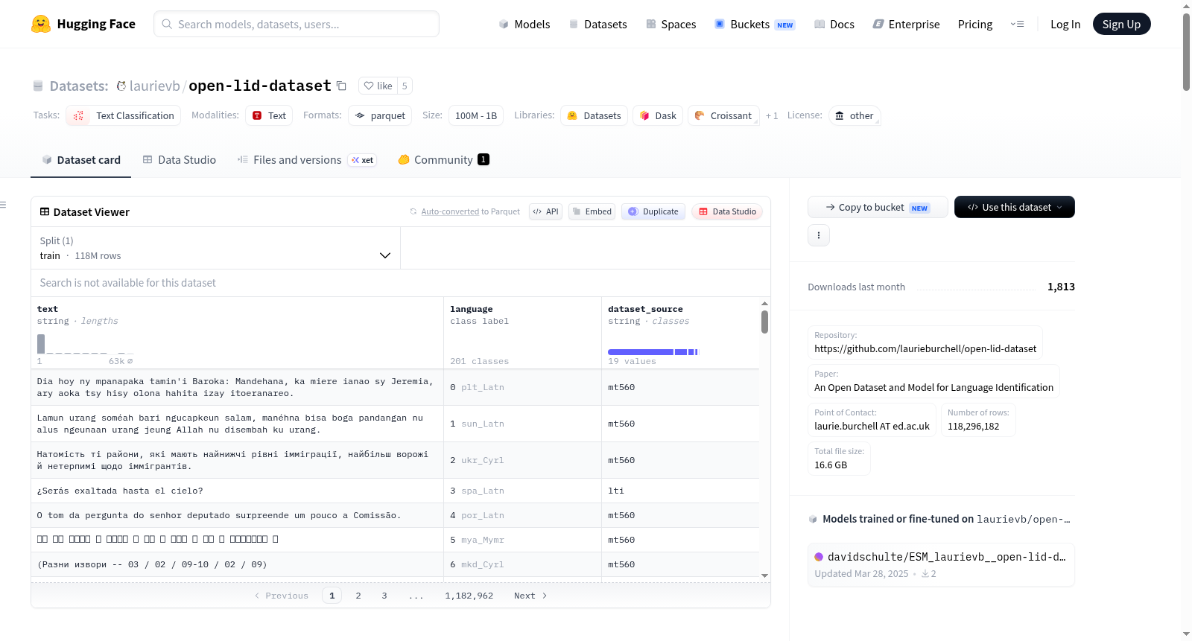Copy dataset name with the copy icon
Screen dimensions: 1192x641
click(341, 86)
